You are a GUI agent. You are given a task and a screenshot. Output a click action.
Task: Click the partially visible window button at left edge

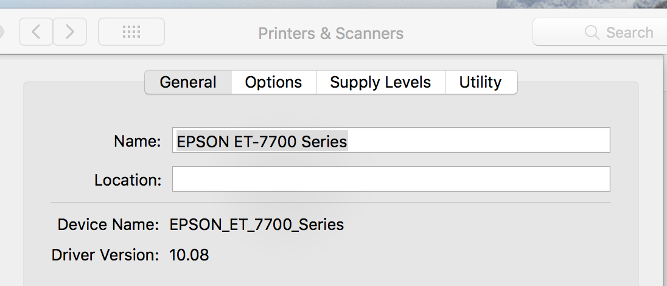coord(1,32)
